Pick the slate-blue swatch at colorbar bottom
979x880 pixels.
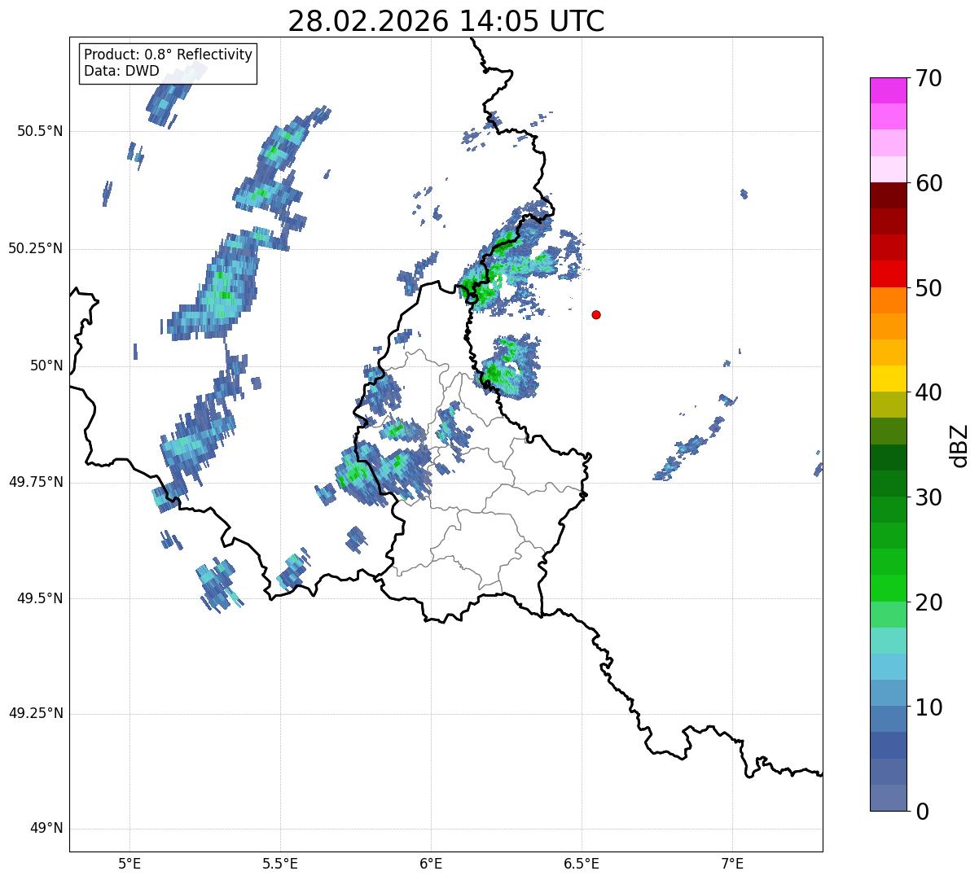pyautogui.click(x=889, y=798)
